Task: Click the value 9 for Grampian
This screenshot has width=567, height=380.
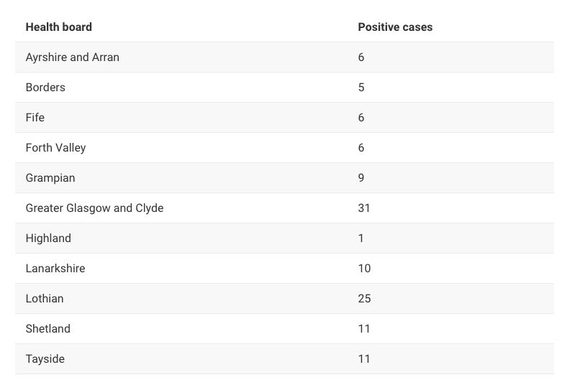Action: [x=361, y=178]
